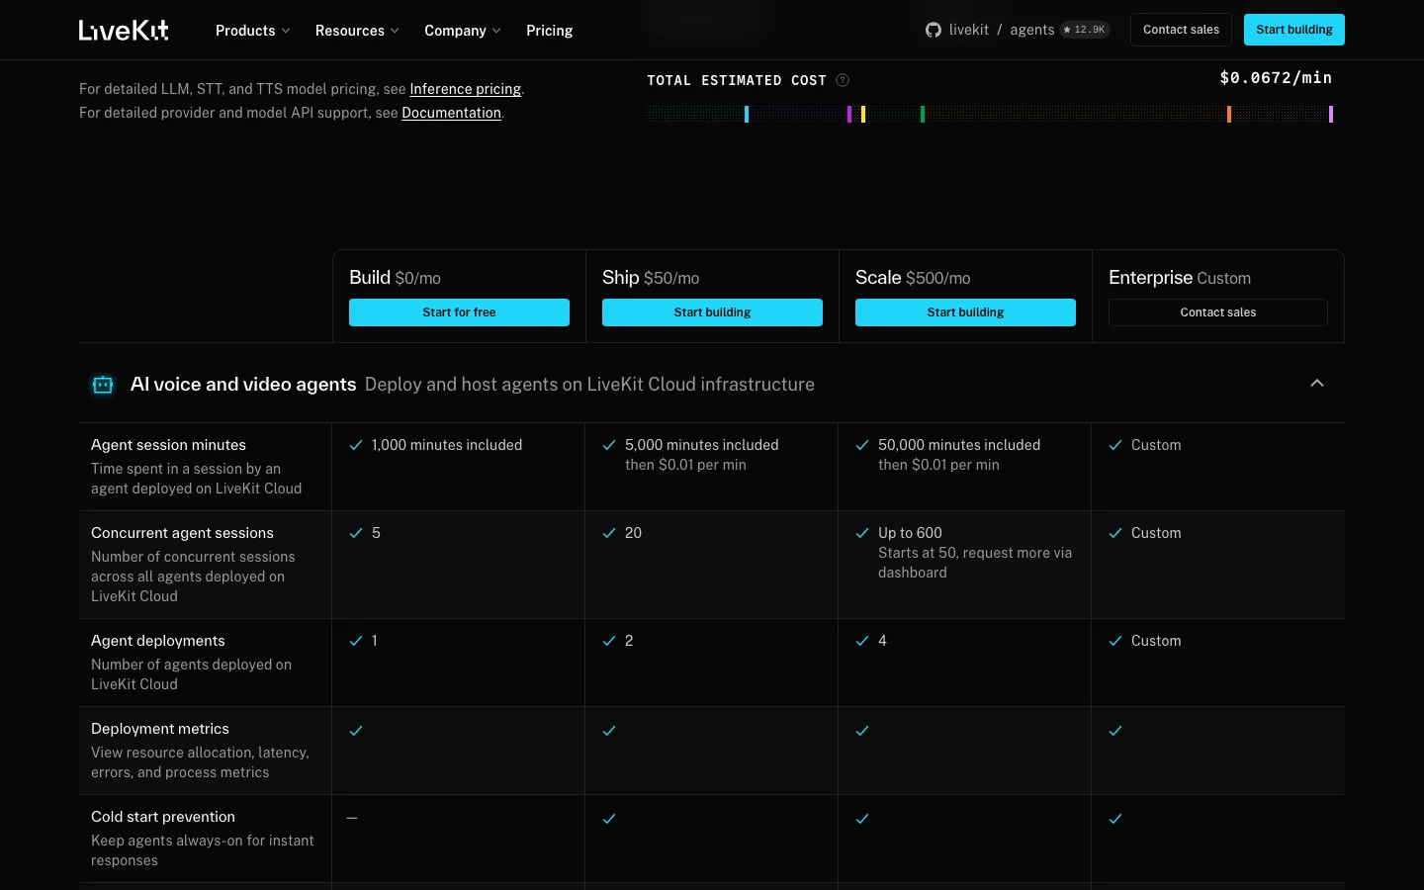Click 'Starts at 50, request more via dashboard' text
This screenshot has width=1424, height=890.
(x=975, y=563)
